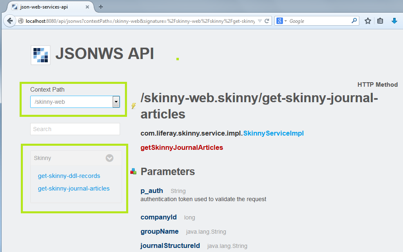Open get-skinny-journal-articles service link
The height and width of the screenshot is (252, 403).
pyautogui.click(x=74, y=188)
